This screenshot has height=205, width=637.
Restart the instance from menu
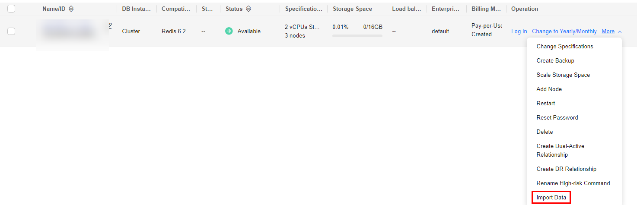point(545,103)
